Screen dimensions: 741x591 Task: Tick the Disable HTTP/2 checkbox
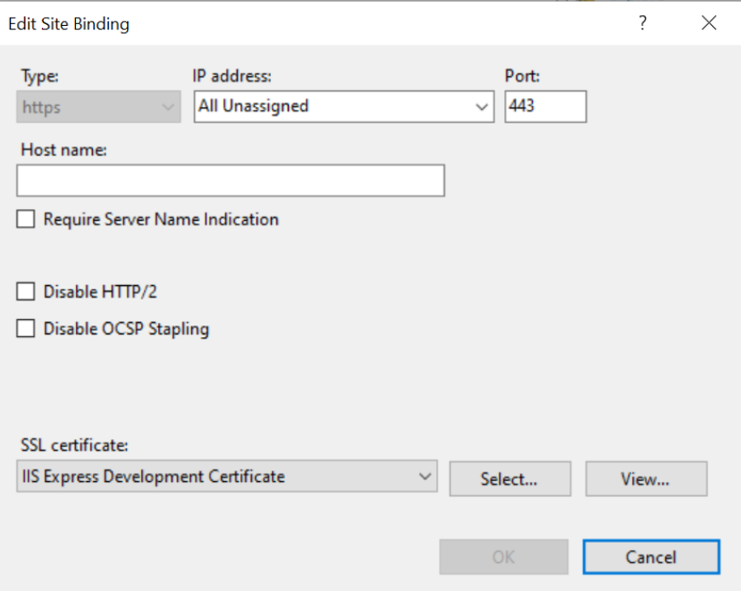click(x=26, y=291)
